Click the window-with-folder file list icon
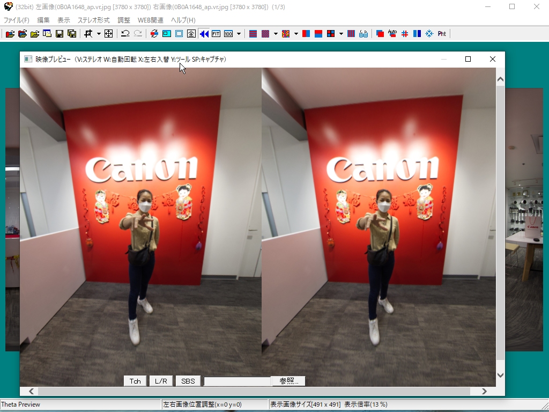Viewport: 549px width, 412px height. pos(47,34)
